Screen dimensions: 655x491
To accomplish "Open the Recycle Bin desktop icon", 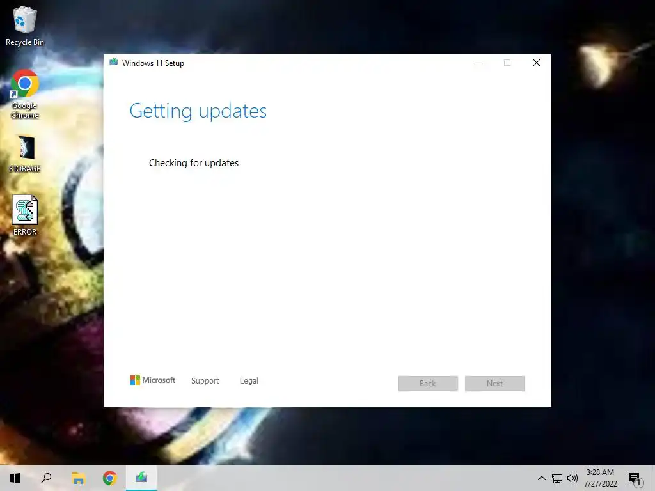I will point(25,26).
